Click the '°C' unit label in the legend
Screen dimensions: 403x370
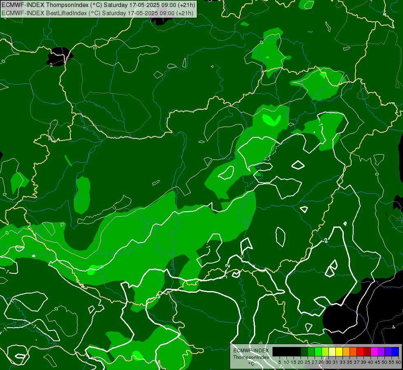[252, 363]
